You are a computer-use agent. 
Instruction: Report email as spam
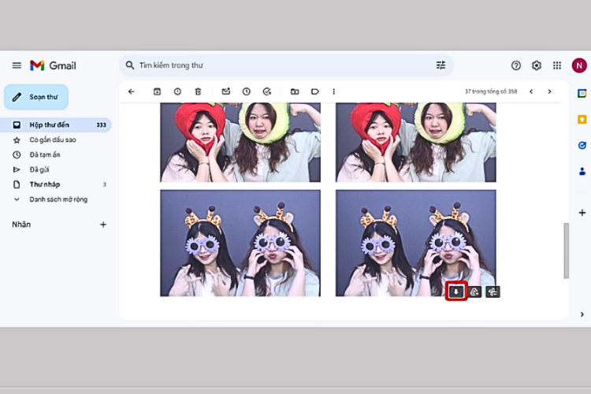pyautogui.click(x=177, y=91)
